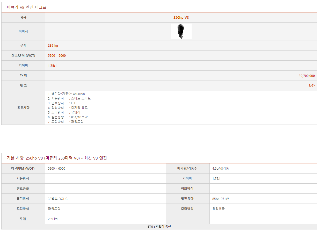Click the 공통사항 row label
The image size is (319, 231).
tap(23, 108)
